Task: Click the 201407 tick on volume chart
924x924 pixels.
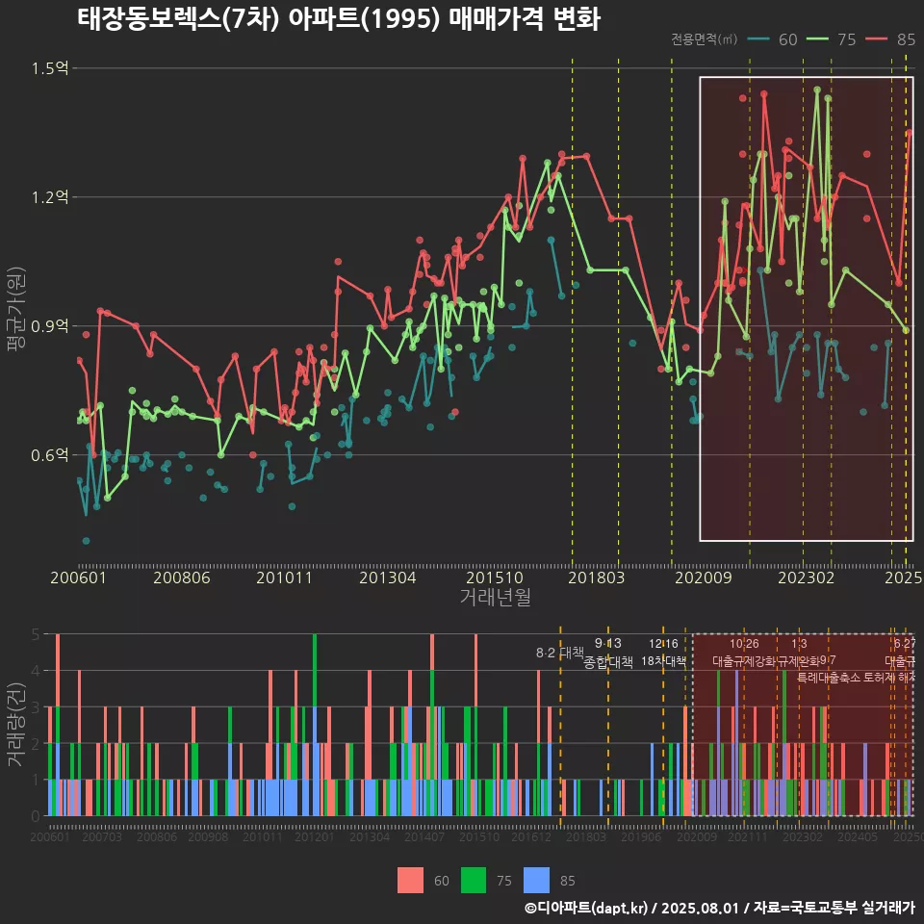Action: click(x=424, y=836)
